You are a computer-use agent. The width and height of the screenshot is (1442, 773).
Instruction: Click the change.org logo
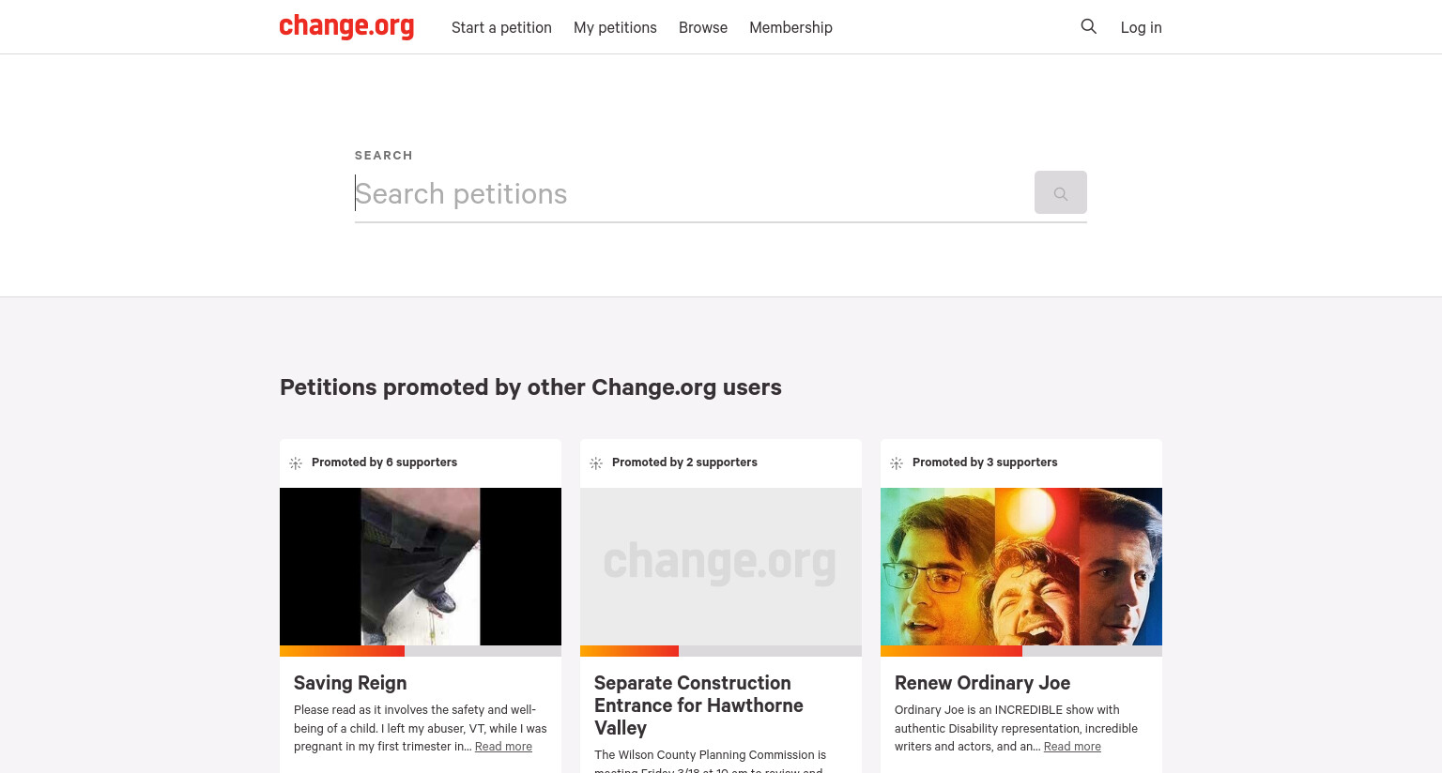coord(346,26)
